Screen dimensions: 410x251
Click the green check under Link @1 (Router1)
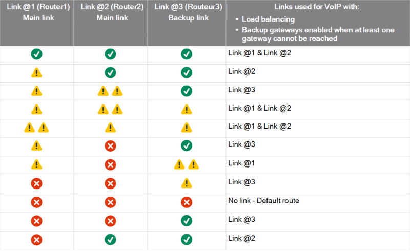point(36,54)
